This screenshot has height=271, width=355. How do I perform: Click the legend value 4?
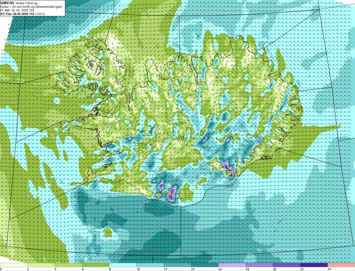tap(55, 269)
